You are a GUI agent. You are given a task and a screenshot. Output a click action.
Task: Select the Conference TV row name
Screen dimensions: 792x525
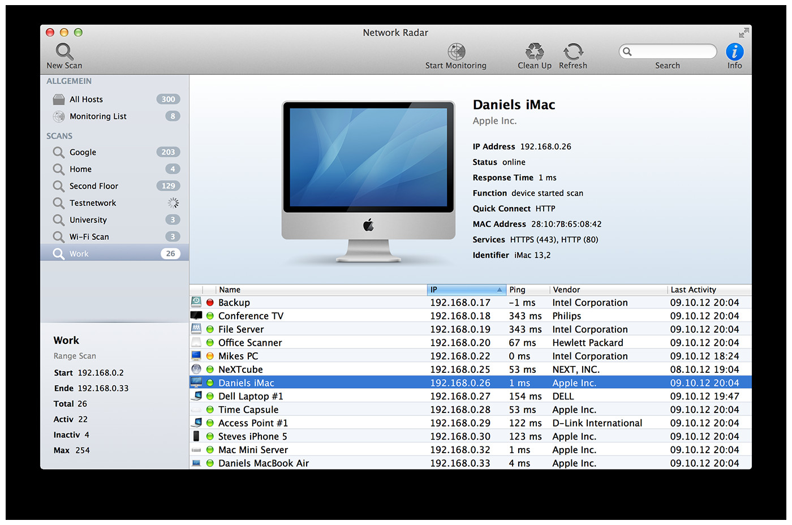(x=251, y=316)
